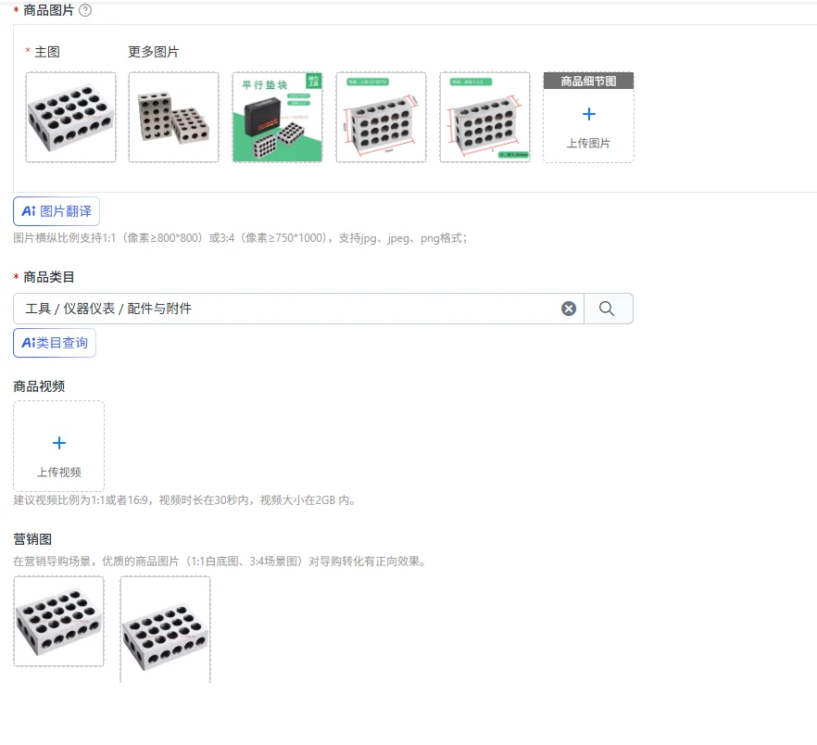This screenshot has width=817, height=745.
Task: Click the 主图 label
Action: point(47,52)
